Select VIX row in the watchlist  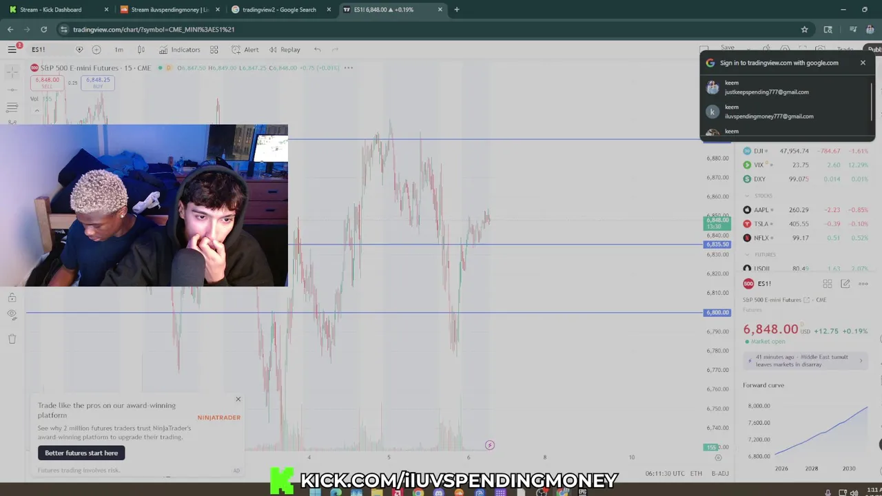click(805, 165)
